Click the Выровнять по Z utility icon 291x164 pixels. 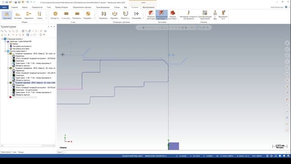[x=223, y=15]
